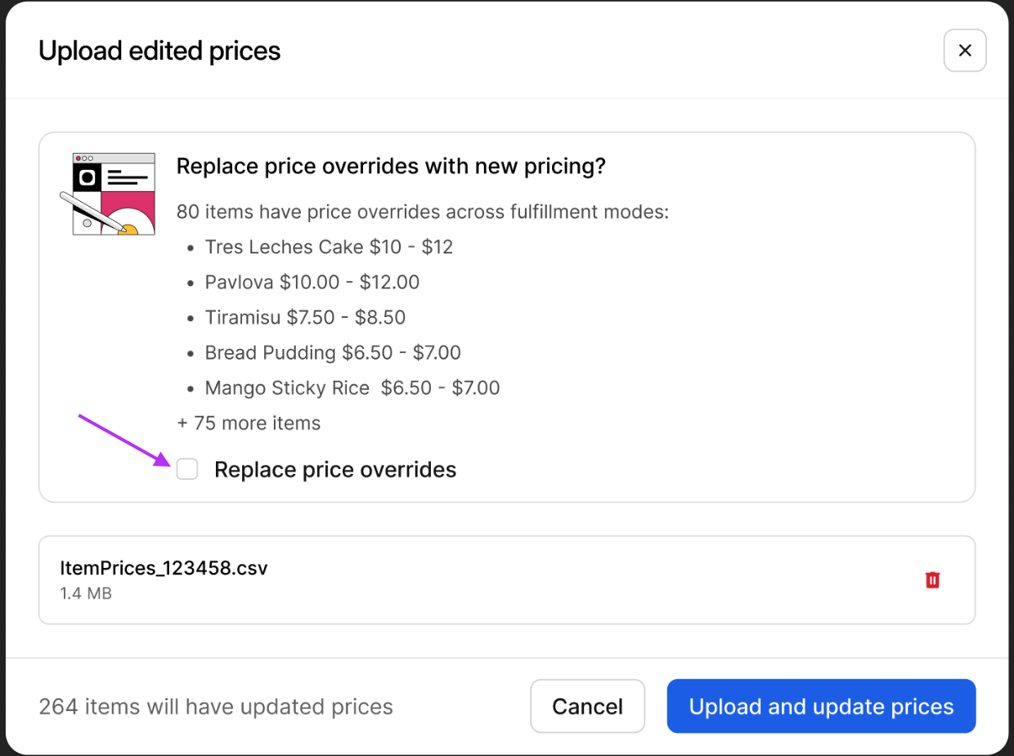Image resolution: width=1014 pixels, height=756 pixels.
Task: Click the 80 items have price overrides description
Action: click(x=423, y=212)
